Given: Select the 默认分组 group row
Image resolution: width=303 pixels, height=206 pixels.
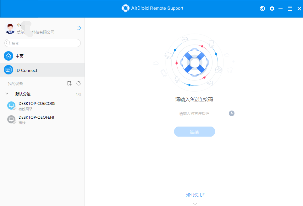Looking at the screenshot, I should 42,94.
